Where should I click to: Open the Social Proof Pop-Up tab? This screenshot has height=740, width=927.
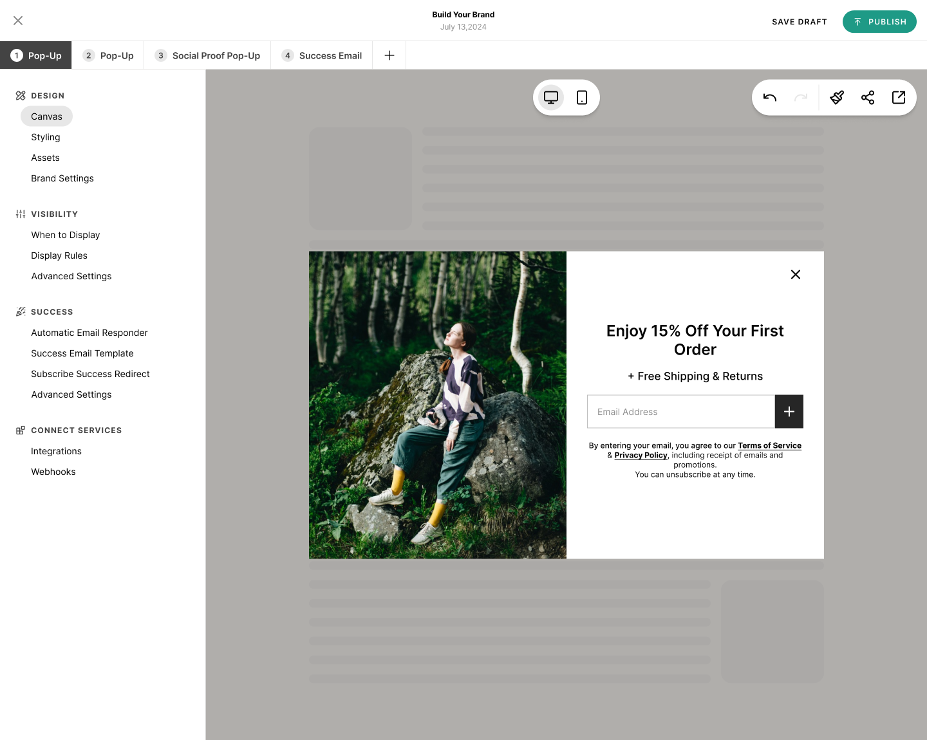pos(207,55)
